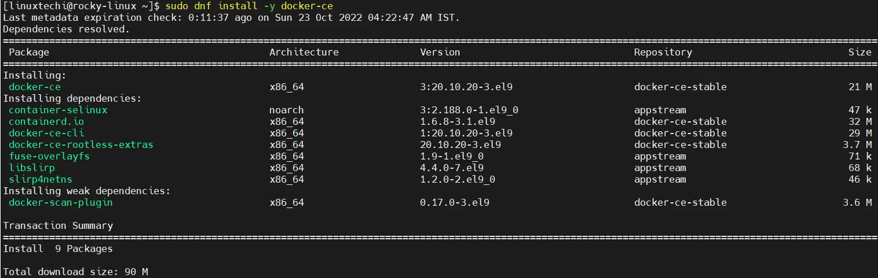
Task: Click the libslirp package entry
Action: coord(32,168)
